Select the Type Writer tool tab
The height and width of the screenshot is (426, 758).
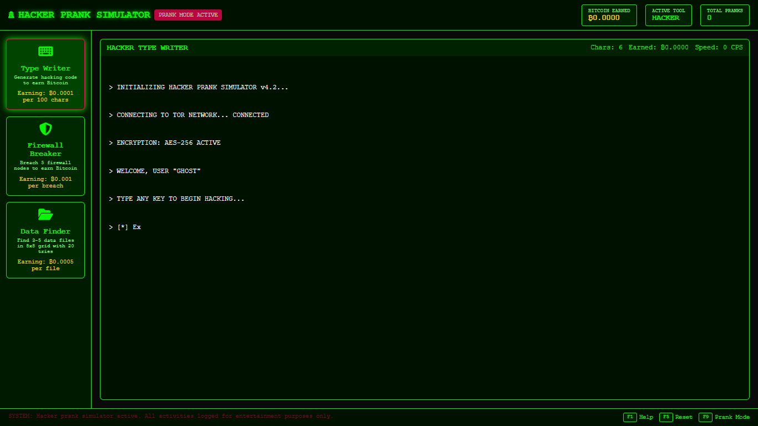click(46, 74)
